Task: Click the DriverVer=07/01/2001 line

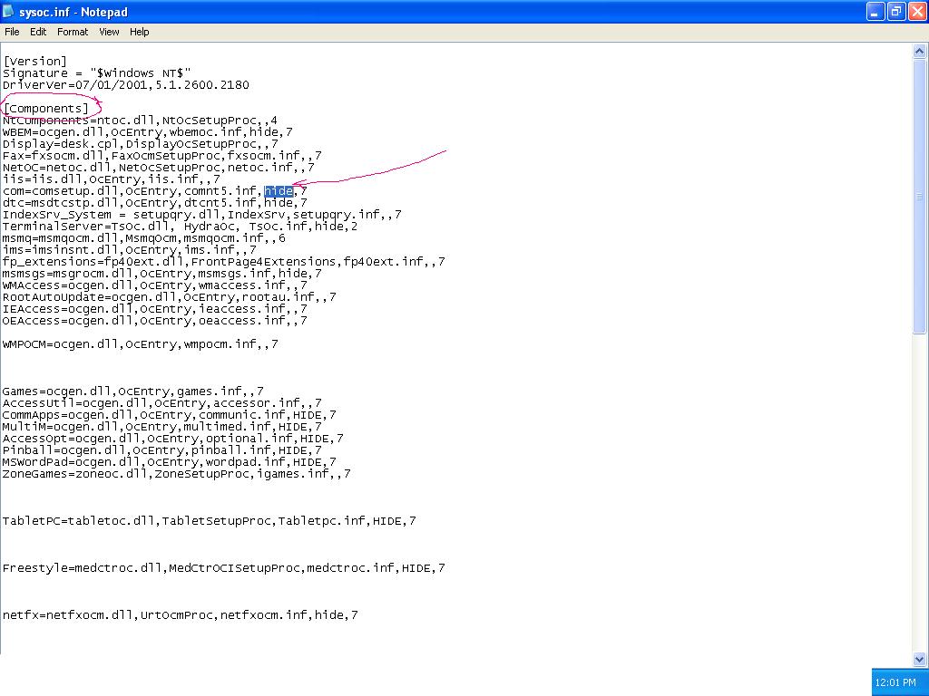Action: (x=125, y=84)
